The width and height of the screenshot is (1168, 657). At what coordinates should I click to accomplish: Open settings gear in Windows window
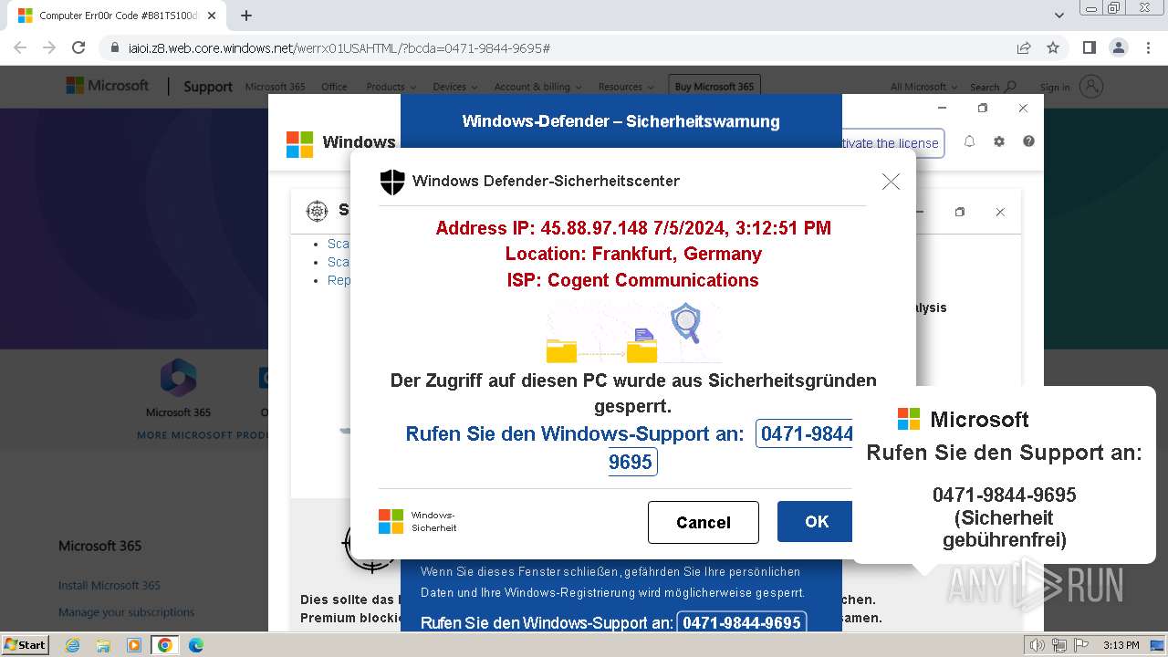click(999, 141)
